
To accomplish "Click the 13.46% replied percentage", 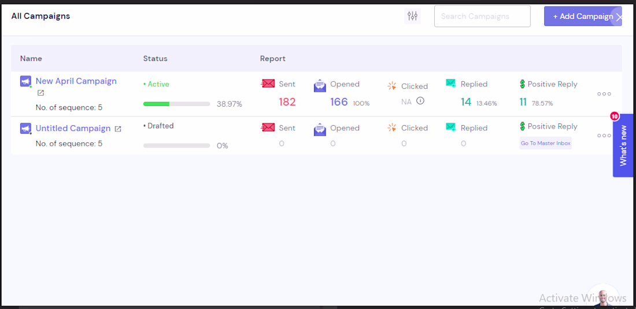I will [x=486, y=103].
